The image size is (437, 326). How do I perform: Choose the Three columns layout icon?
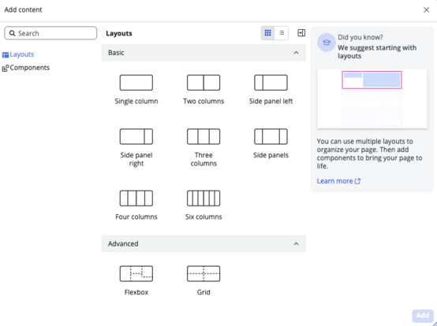click(204, 136)
